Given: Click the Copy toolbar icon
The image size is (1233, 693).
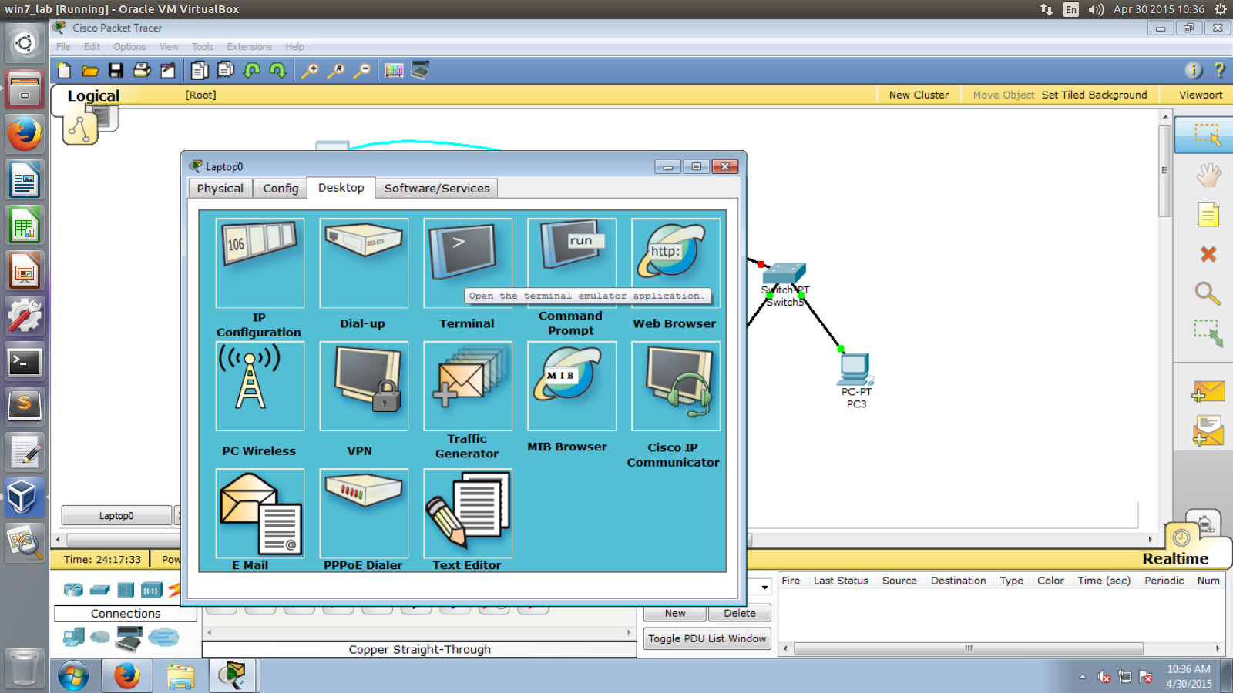Looking at the screenshot, I should 200,71.
